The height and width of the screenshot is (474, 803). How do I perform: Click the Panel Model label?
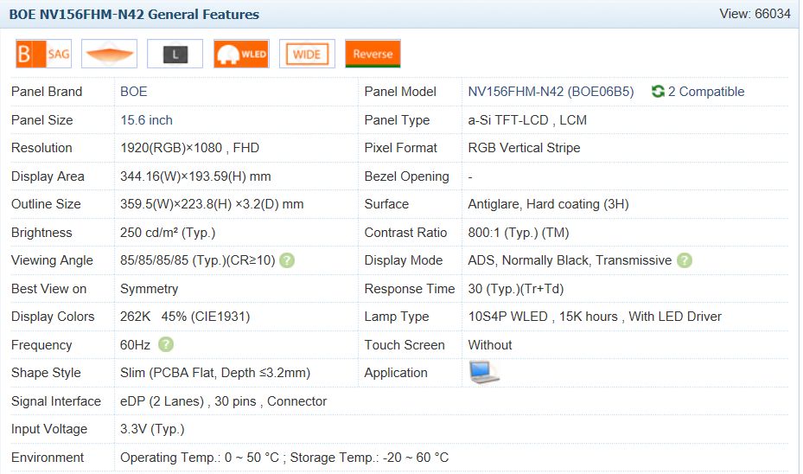[x=400, y=92]
